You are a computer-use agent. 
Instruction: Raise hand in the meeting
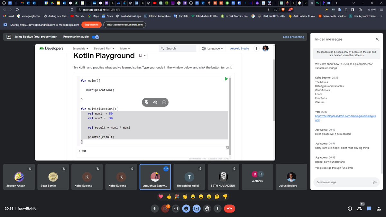[x=207, y=209]
